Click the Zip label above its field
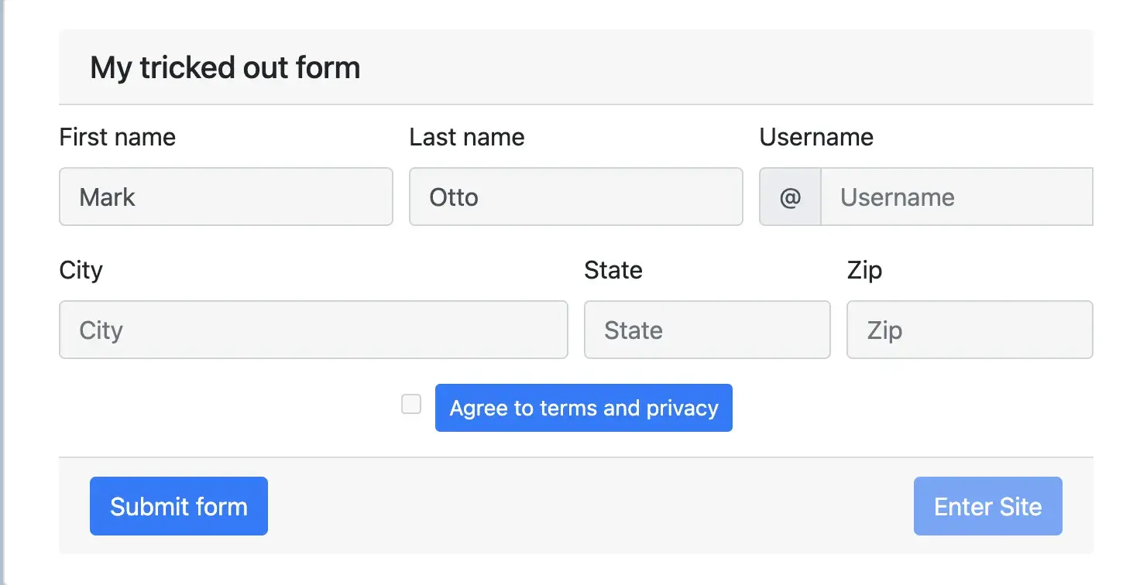 865,271
